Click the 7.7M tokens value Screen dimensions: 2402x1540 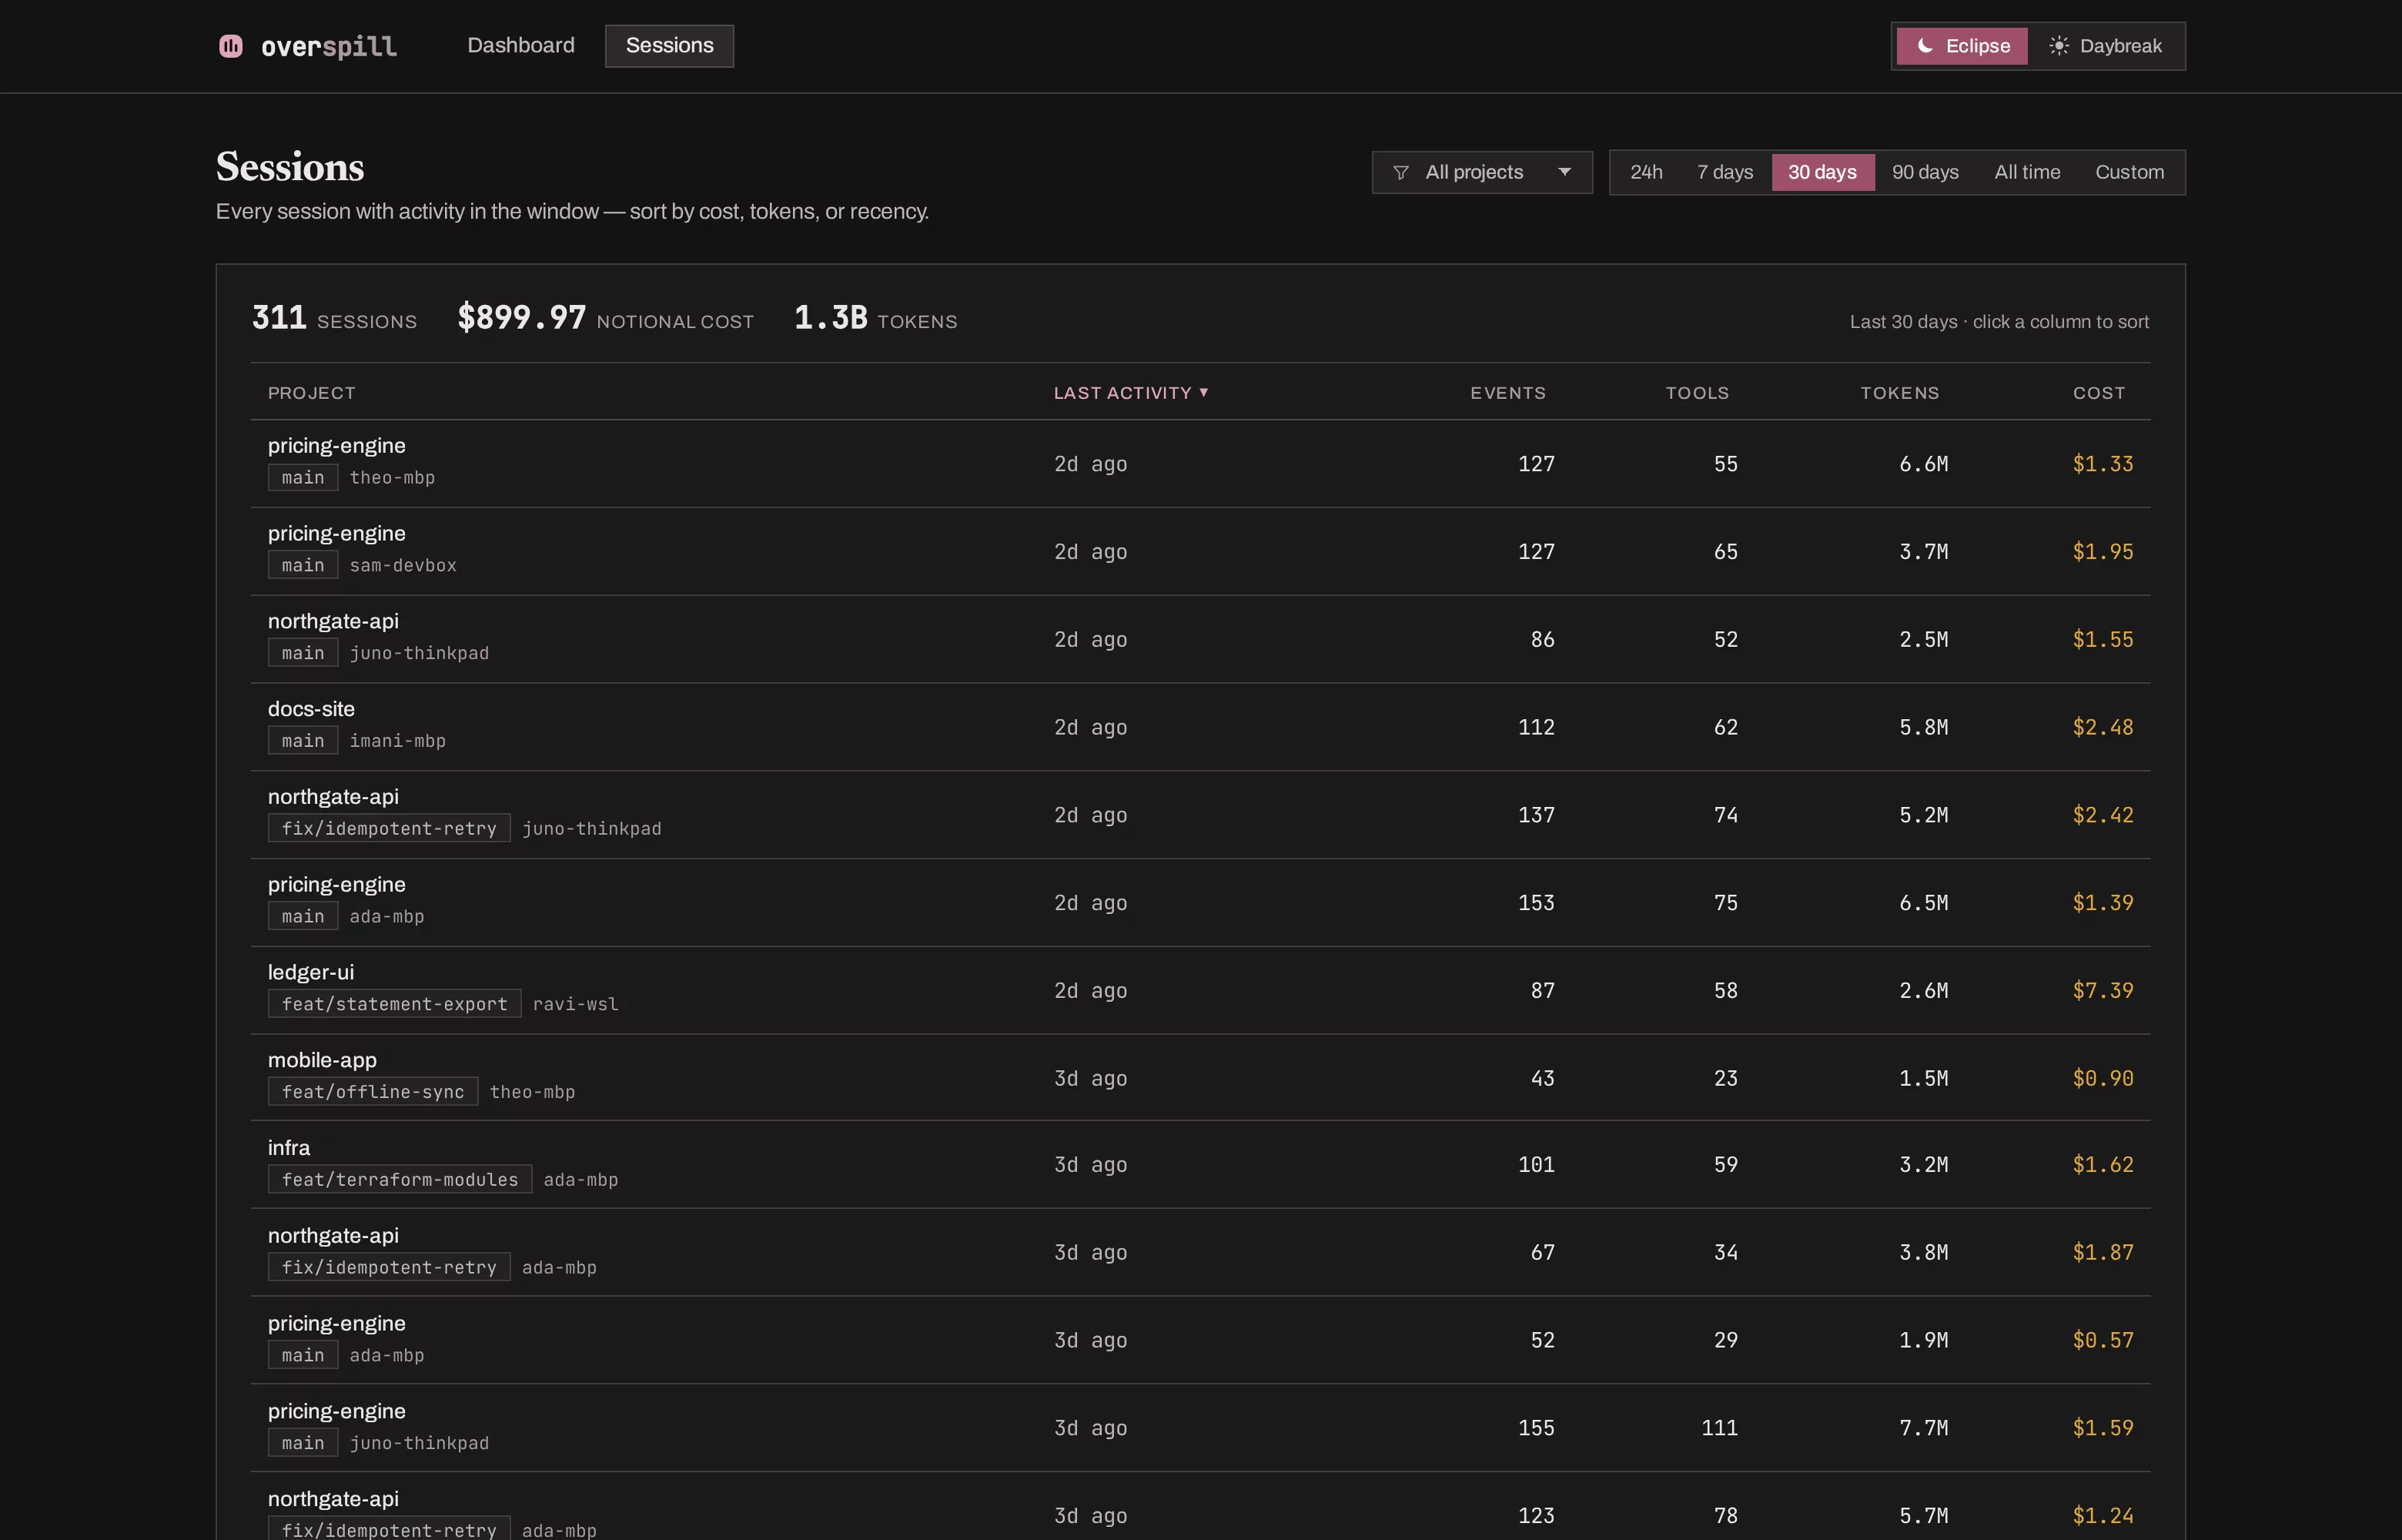(1923, 1428)
